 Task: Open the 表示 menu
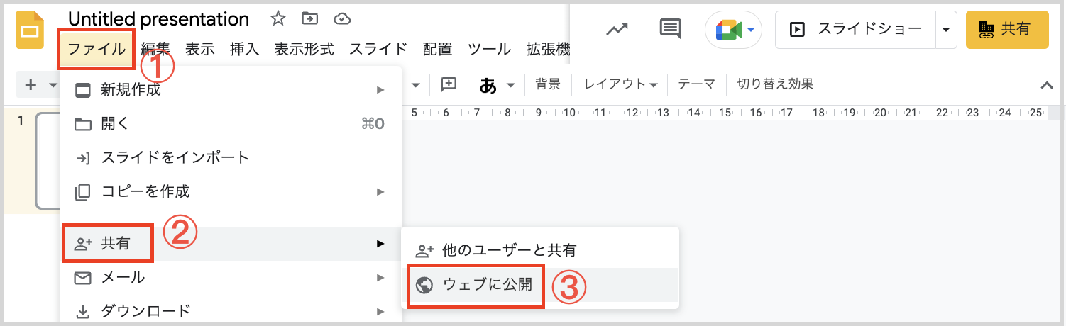[200, 49]
